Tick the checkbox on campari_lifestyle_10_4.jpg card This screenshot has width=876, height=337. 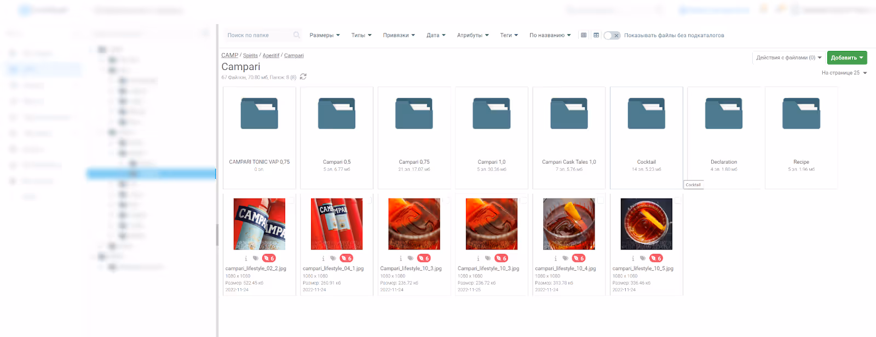pos(601,201)
